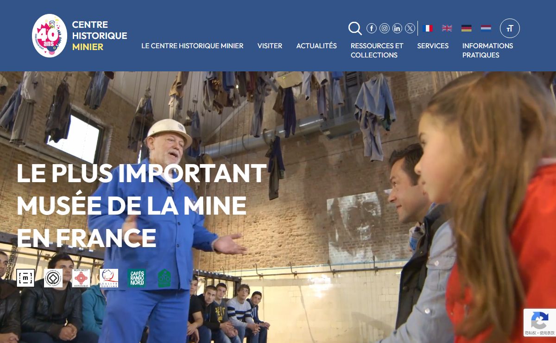Screen dimensions: 556x343
Task: Open the Instagram profile icon
Action: pyautogui.click(x=385, y=28)
